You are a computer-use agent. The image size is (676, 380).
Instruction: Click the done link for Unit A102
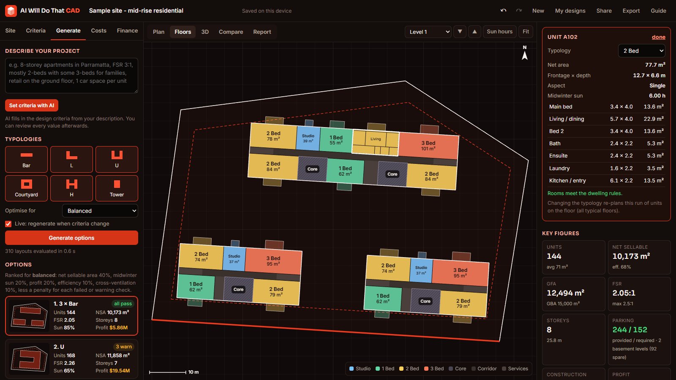coord(658,37)
